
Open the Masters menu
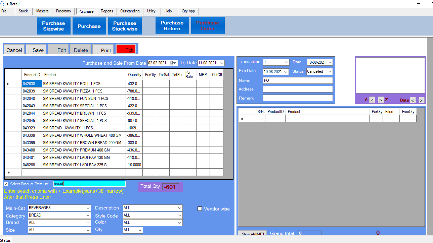(x=42, y=11)
